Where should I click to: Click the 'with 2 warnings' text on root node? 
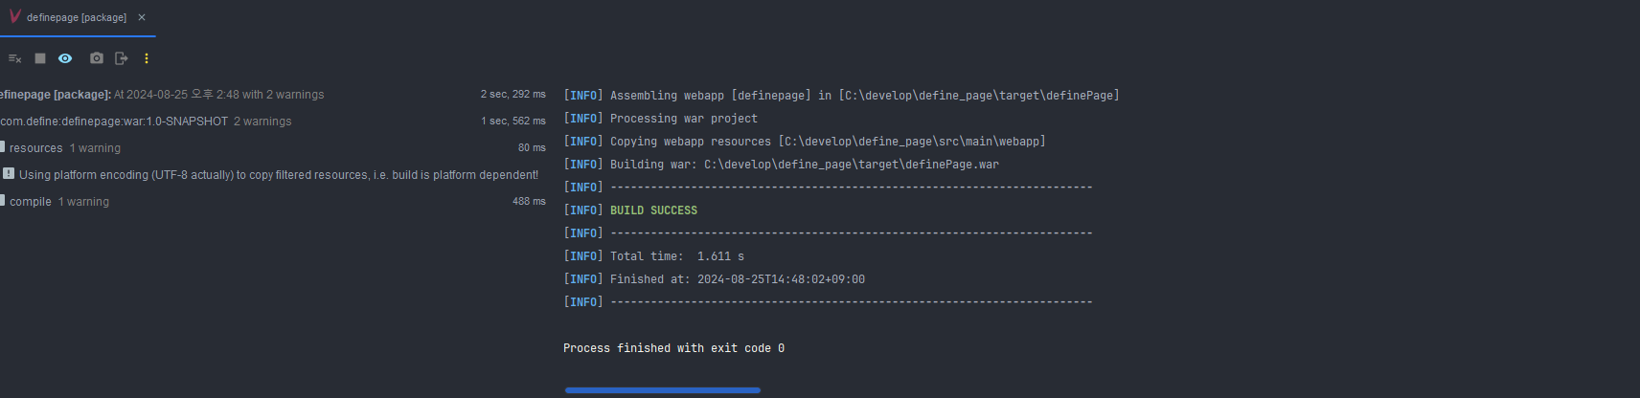click(x=283, y=95)
